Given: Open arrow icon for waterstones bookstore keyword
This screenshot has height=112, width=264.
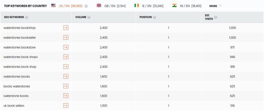Looking at the screenshot, I should tap(66, 47).
